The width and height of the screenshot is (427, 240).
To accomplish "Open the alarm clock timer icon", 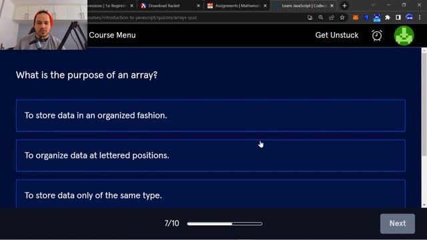I will [377, 35].
